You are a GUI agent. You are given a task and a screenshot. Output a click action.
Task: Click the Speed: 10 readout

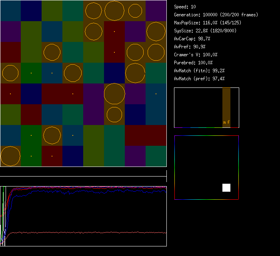[185, 7]
